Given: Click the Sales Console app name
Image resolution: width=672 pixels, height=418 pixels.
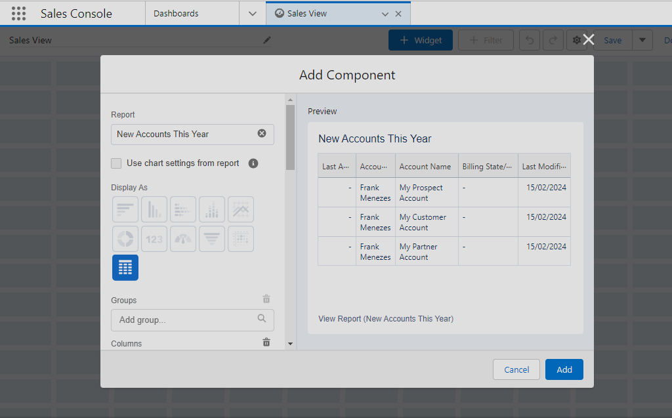Looking at the screenshot, I should tap(76, 14).
